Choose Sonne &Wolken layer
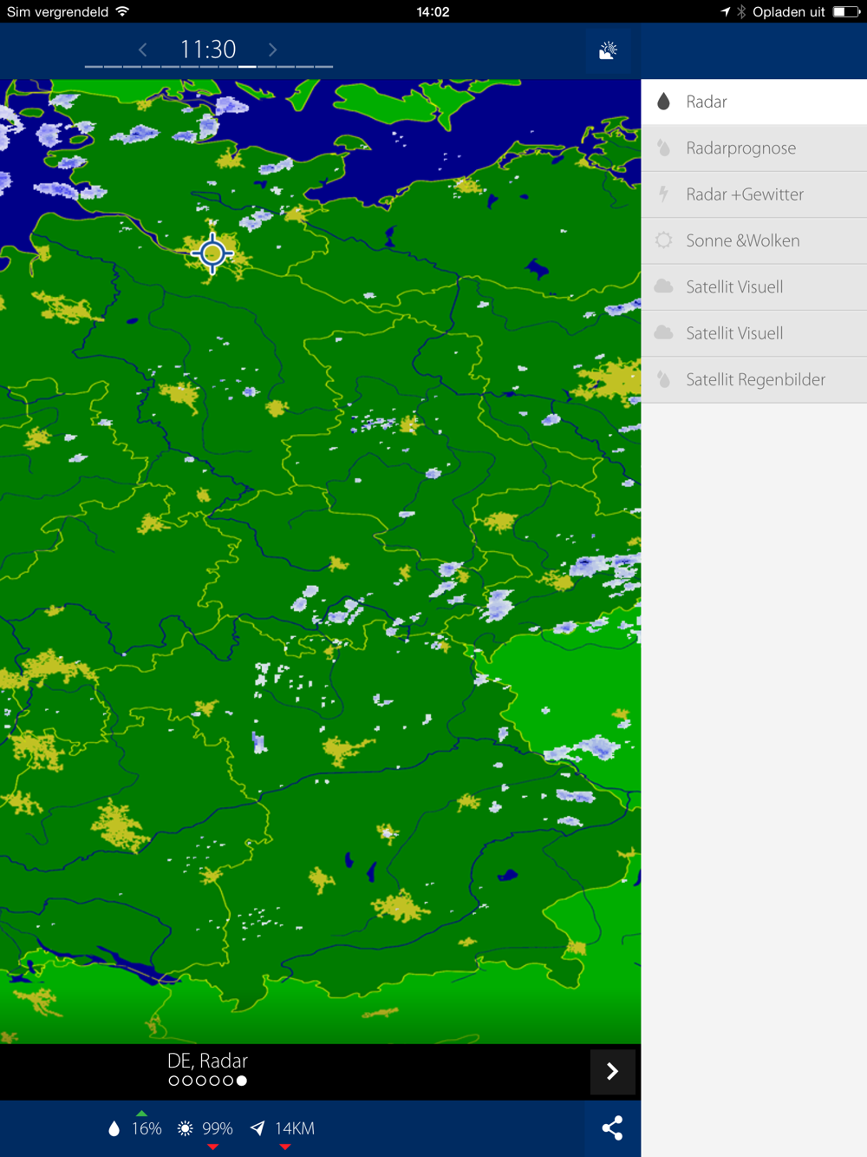Screen dimensions: 867x1157 [754, 240]
